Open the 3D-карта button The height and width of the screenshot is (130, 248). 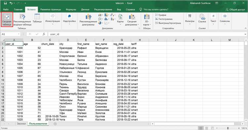(146, 20)
